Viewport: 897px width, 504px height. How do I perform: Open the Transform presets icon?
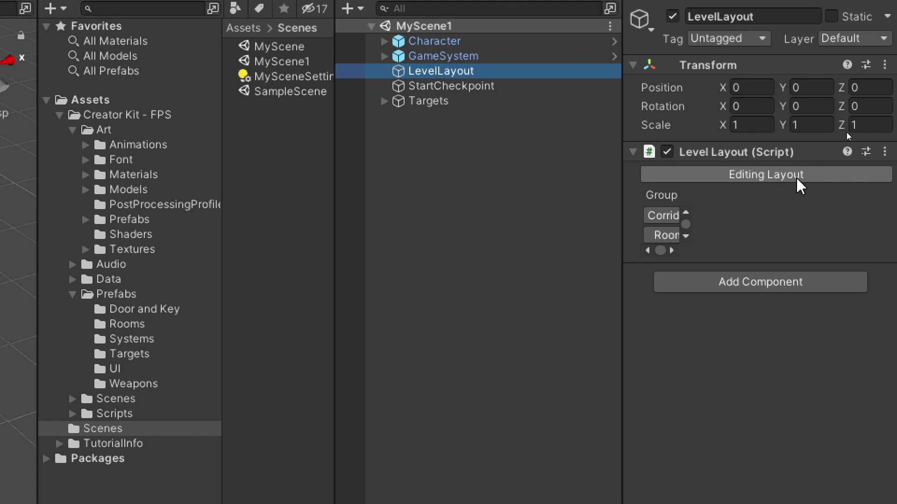867,65
